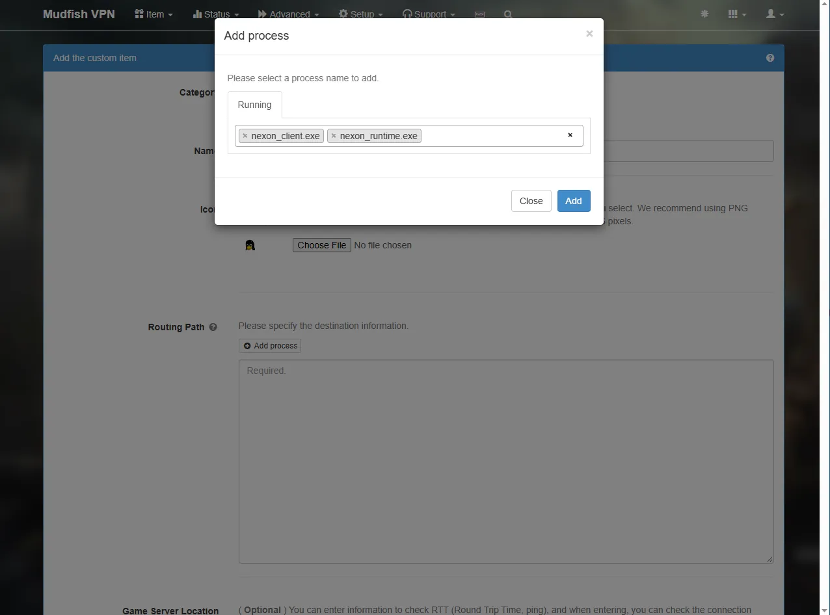Open the grid apps dropdown
The image size is (830, 615).
click(x=737, y=14)
